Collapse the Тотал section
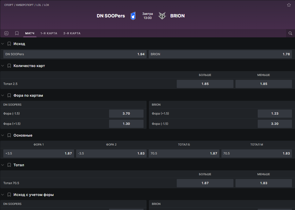 (3, 165)
